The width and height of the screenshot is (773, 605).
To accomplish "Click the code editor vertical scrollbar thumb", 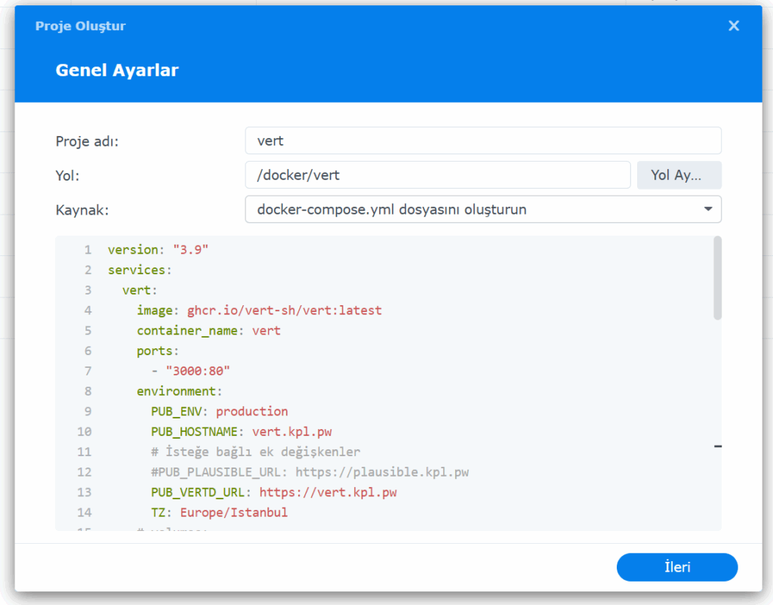I will pos(717,276).
